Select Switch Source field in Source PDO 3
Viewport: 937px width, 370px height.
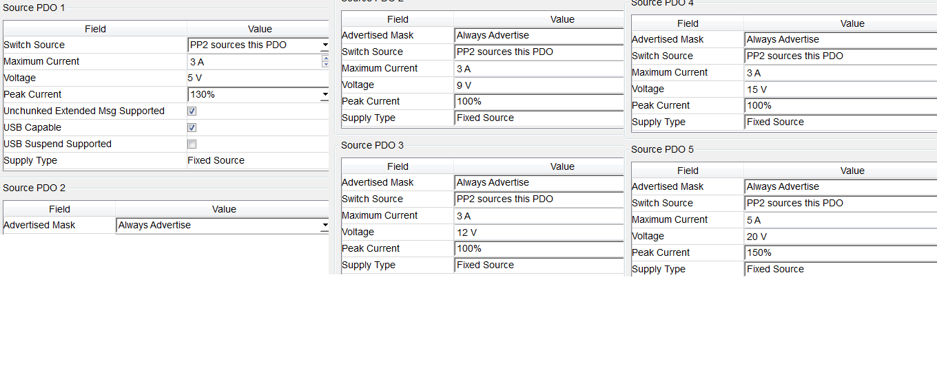[539, 199]
